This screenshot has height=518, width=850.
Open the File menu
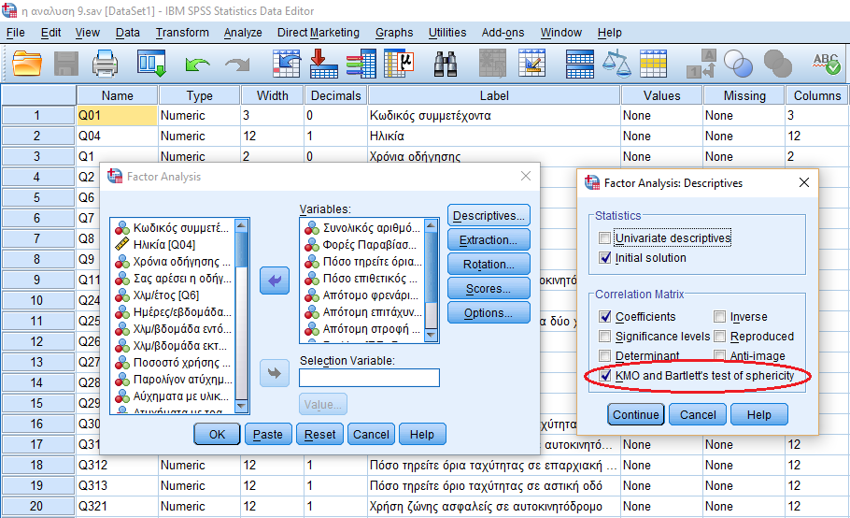coord(15,33)
